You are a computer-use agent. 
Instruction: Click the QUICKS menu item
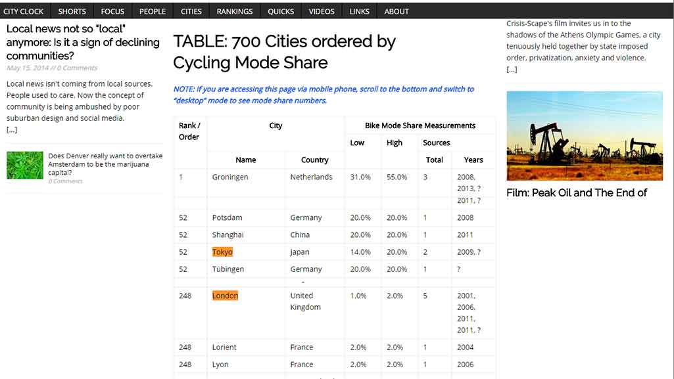281,11
